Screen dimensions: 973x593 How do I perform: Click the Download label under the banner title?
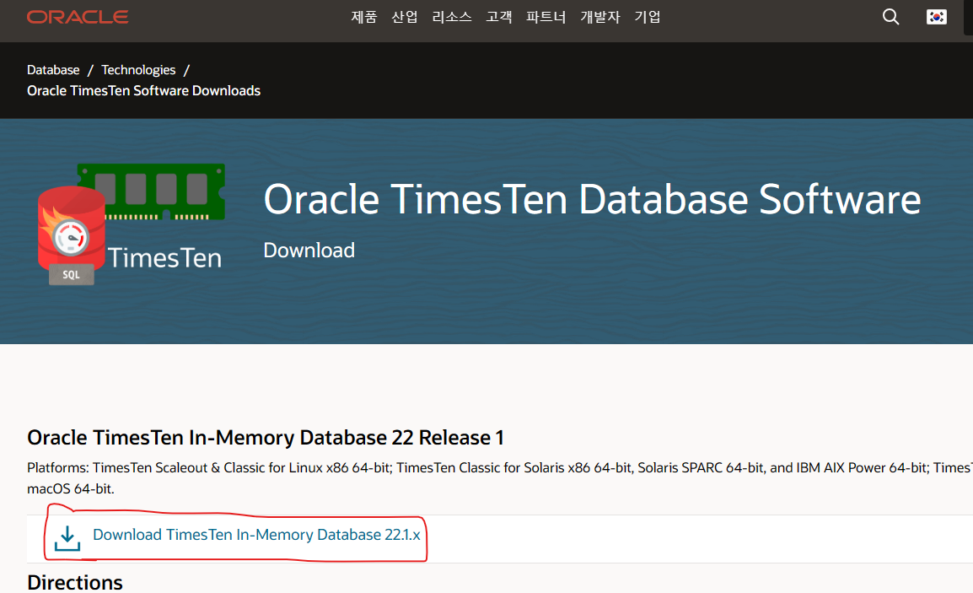(309, 250)
